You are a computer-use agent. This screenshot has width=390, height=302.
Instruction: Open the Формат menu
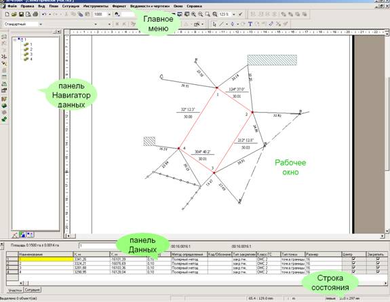[x=119, y=6]
